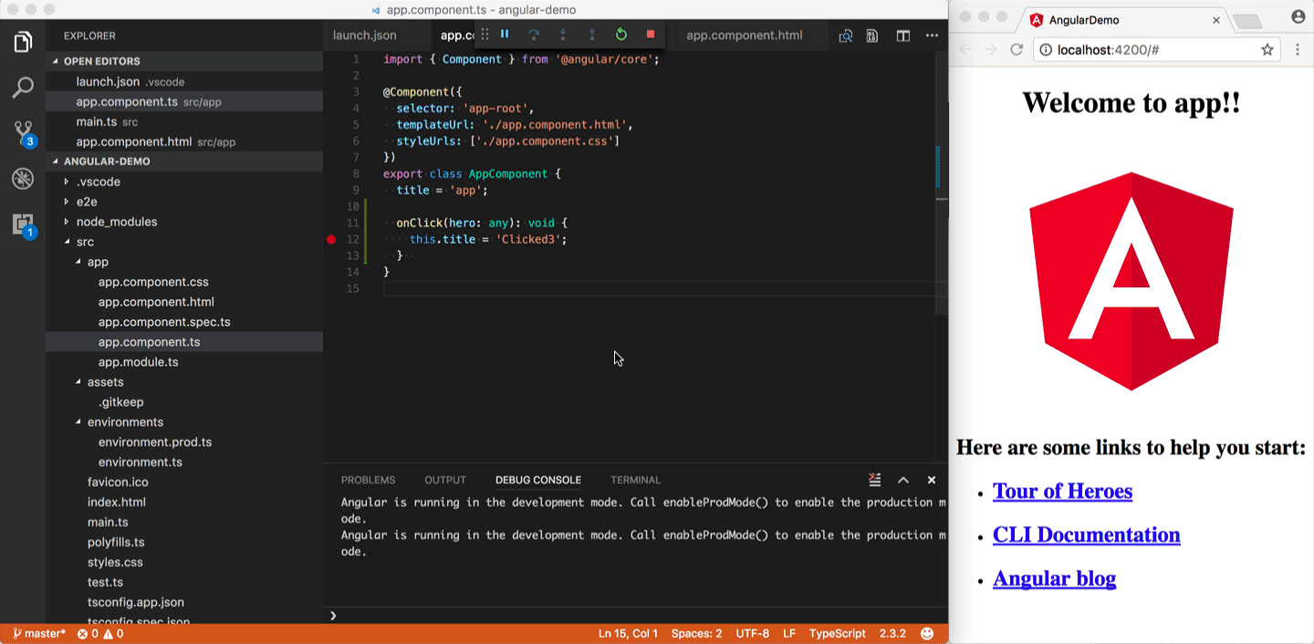Select the Debug Console tab
The image size is (1314, 644).
(538, 480)
